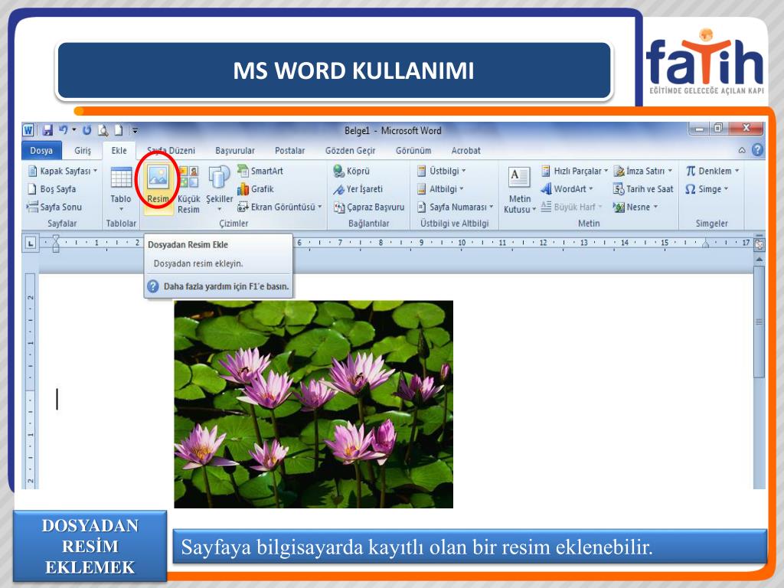Click the Küçük Resim clip art icon
Viewport: 784px width, 588px height.
click(x=188, y=177)
